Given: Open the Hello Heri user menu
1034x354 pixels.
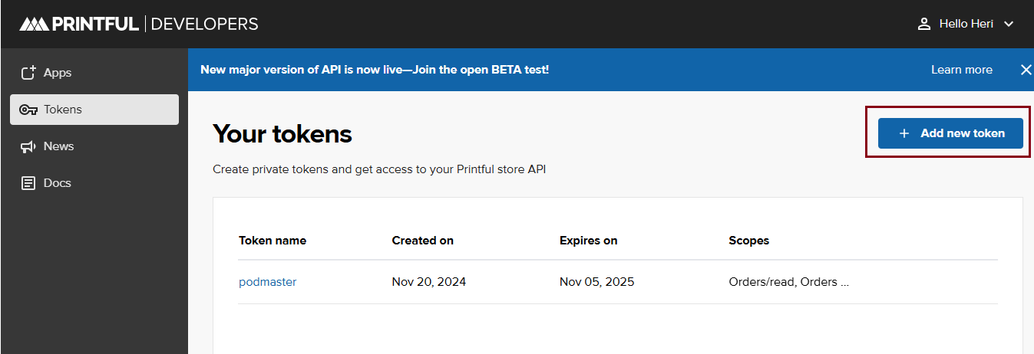Looking at the screenshot, I should click(x=966, y=24).
